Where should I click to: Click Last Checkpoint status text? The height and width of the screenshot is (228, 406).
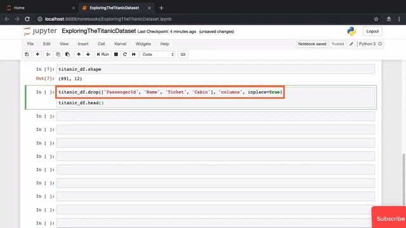click(167, 32)
